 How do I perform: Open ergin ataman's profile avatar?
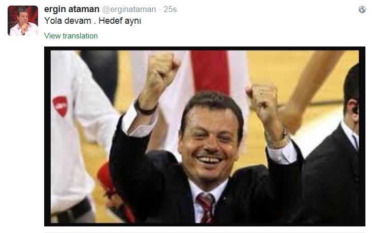tap(23, 21)
